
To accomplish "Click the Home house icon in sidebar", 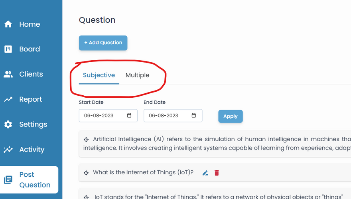I will tap(8, 24).
